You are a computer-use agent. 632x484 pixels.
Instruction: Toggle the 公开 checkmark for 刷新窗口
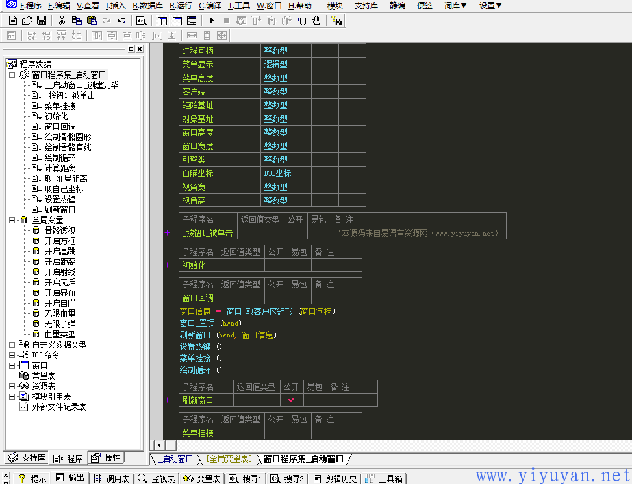(292, 400)
